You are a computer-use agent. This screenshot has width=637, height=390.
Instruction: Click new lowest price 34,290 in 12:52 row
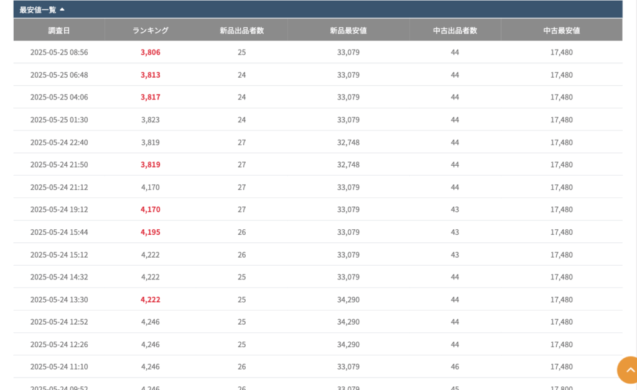tap(348, 322)
